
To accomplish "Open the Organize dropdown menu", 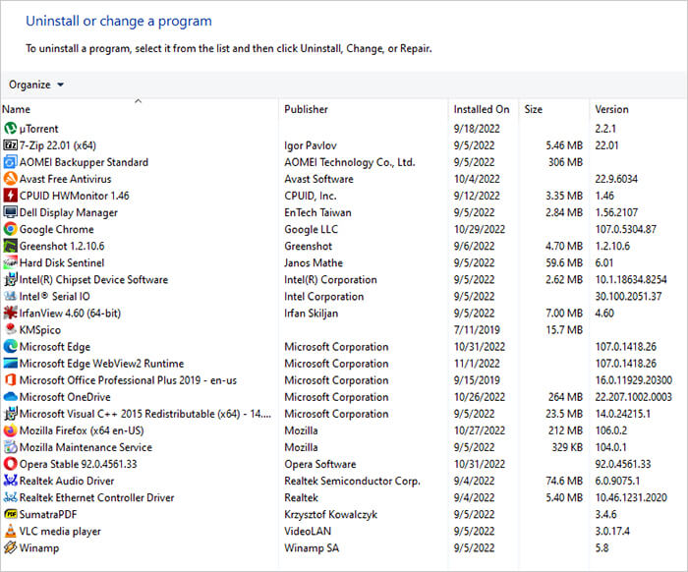I will [36, 85].
